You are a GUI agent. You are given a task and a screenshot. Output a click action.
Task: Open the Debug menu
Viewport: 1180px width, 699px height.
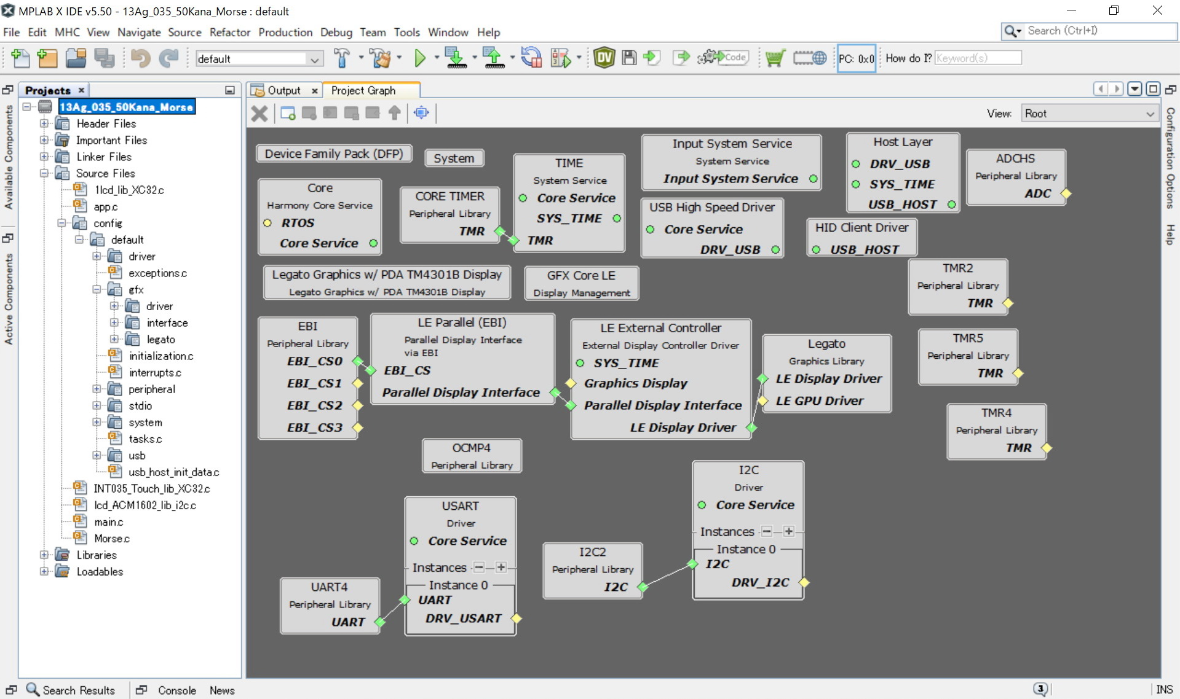336,33
